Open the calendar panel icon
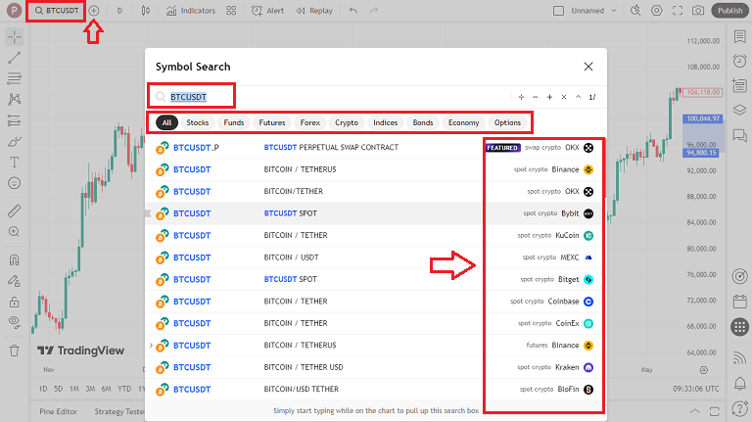Image resolution: width=752 pixels, height=422 pixels. (x=739, y=302)
